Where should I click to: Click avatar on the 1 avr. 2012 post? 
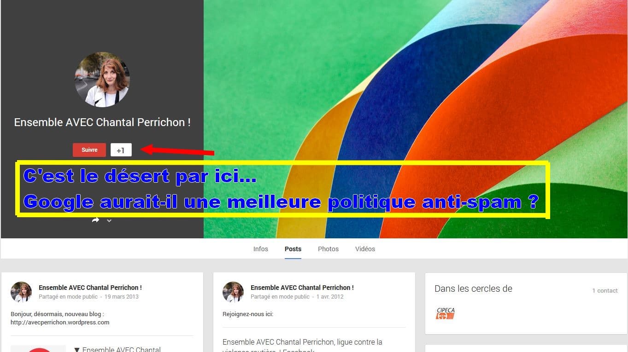click(233, 292)
